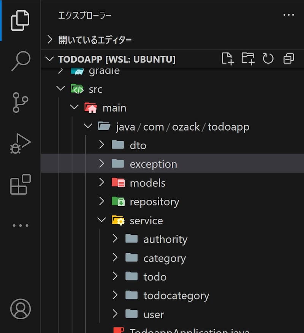Image resolution: width=304 pixels, height=333 pixels.
Task: Select the user folder label
Action: tap(154, 315)
